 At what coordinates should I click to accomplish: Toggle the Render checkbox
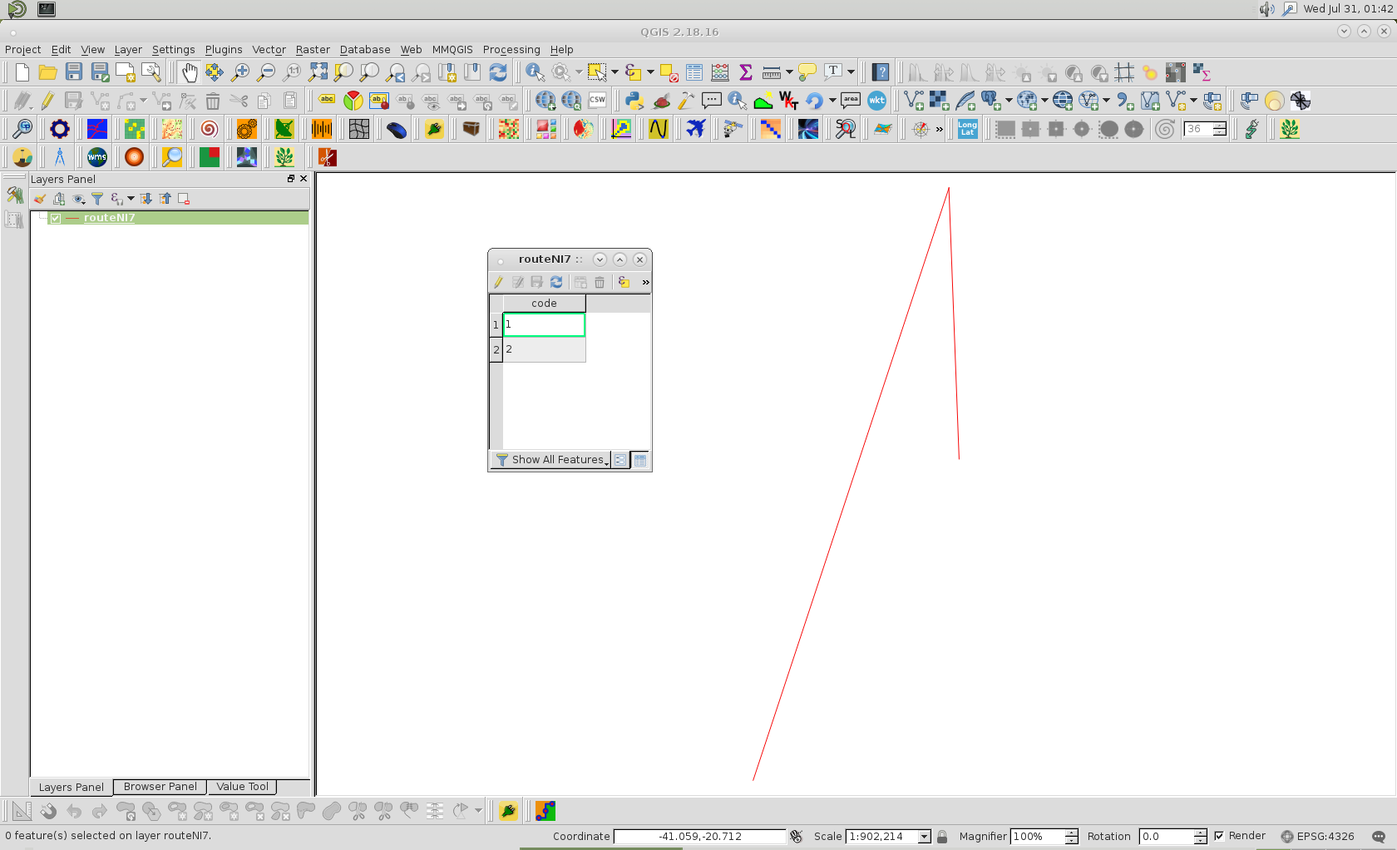(1219, 836)
